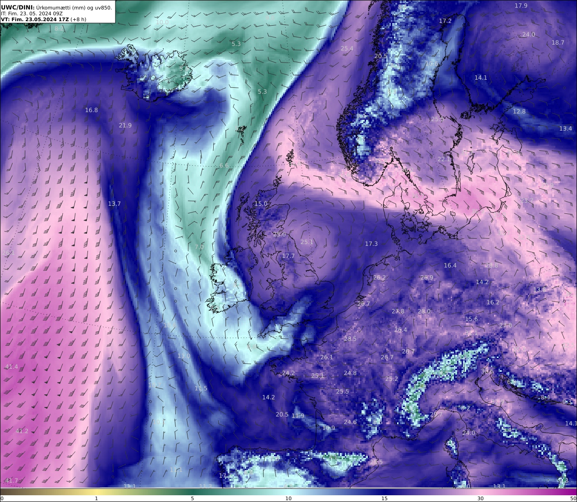577x502 pixels.
Task: Click the 24.2 value near Brittany
Action: point(288,373)
